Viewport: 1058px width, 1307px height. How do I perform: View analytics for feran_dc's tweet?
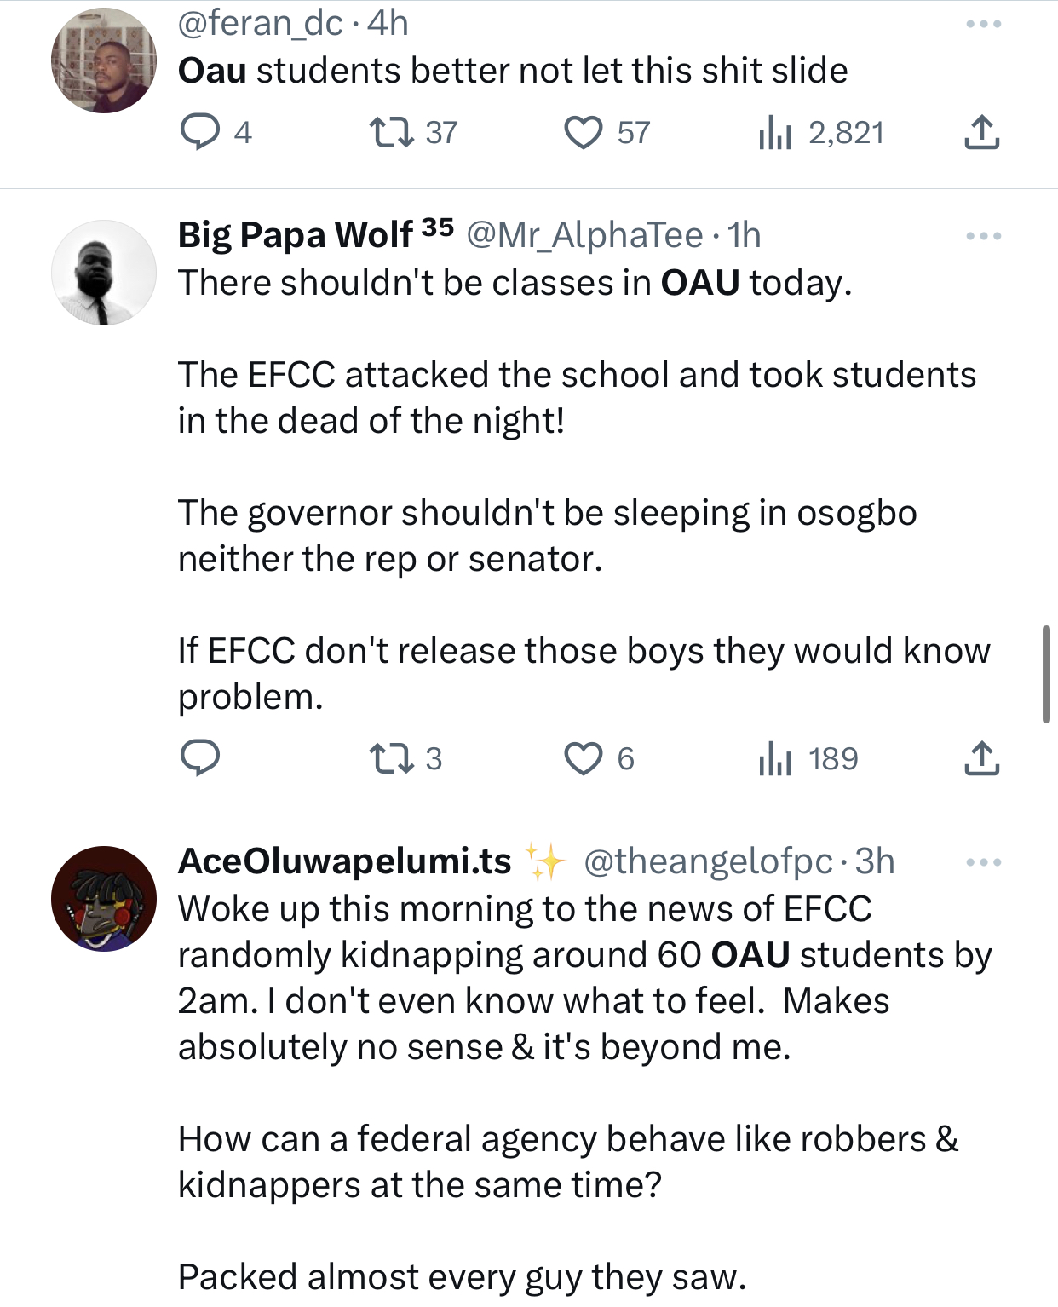tap(775, 133)
